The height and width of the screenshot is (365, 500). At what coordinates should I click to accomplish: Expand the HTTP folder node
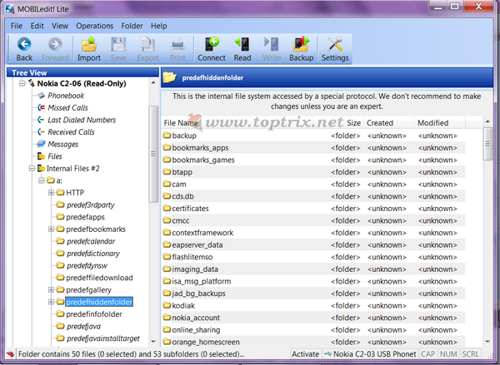coord(51,193)
